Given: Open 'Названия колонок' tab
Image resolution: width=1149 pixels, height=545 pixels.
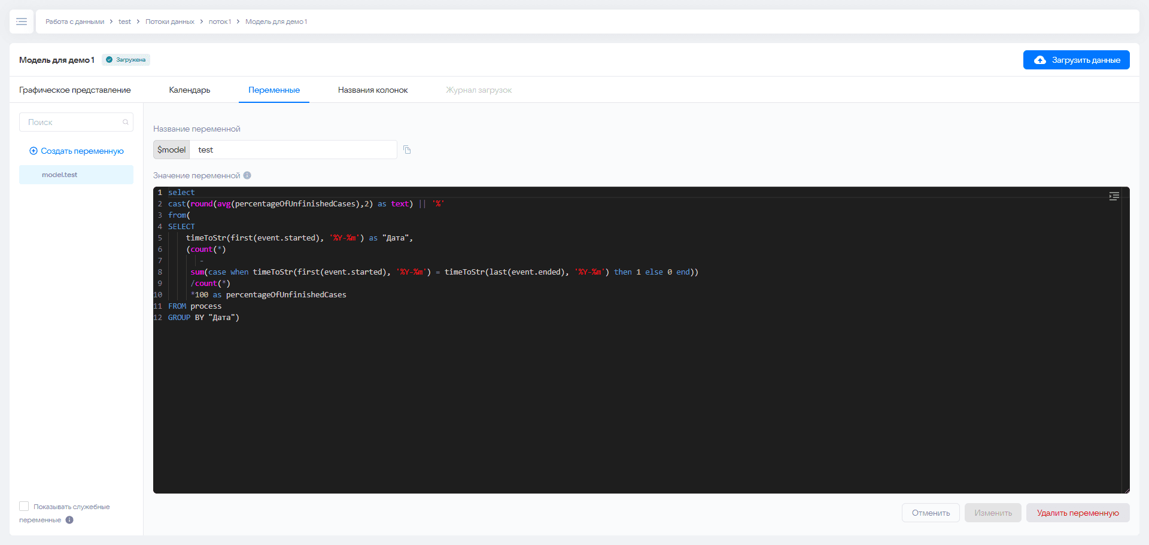Looking at the screenshot, I should (373, 90).
